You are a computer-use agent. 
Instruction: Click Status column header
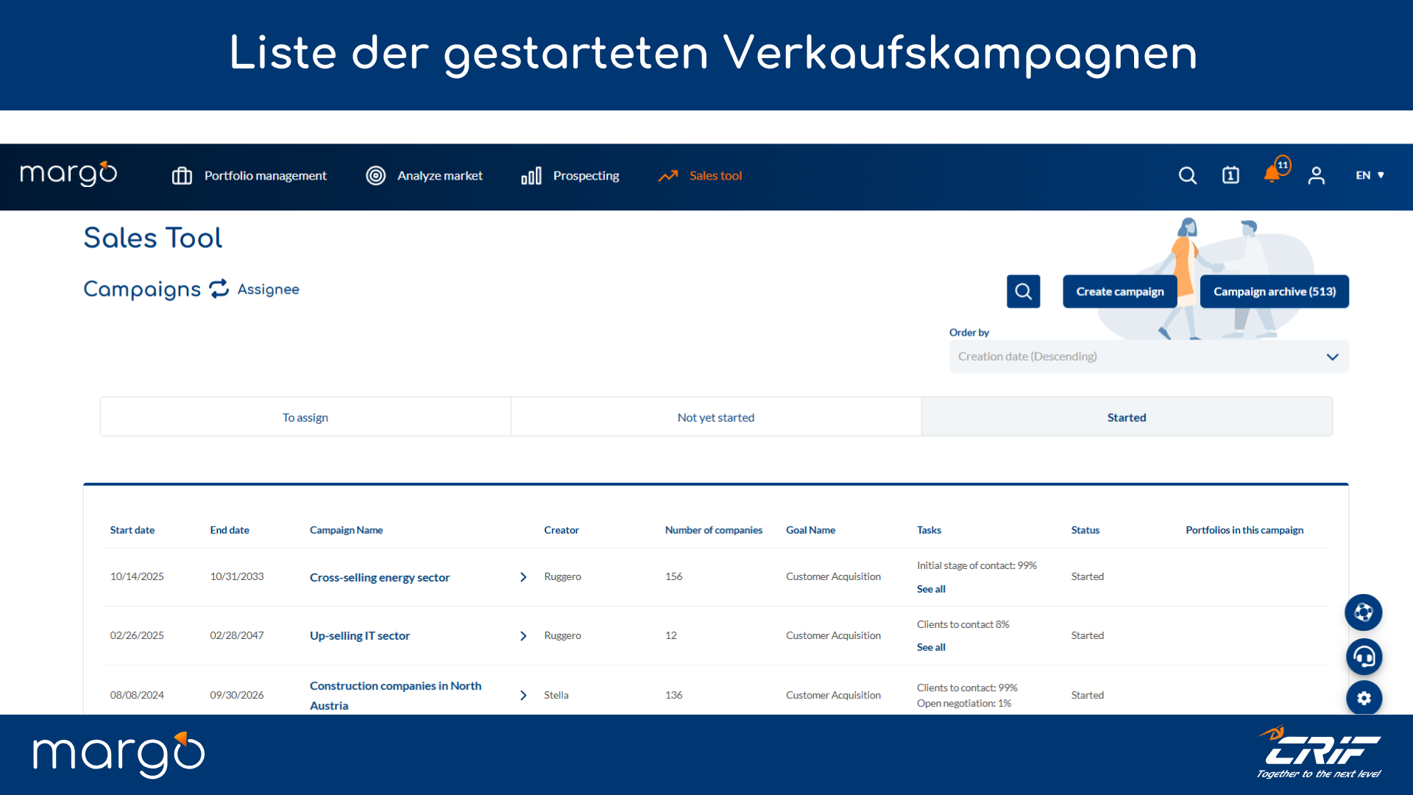[1085, 530]
